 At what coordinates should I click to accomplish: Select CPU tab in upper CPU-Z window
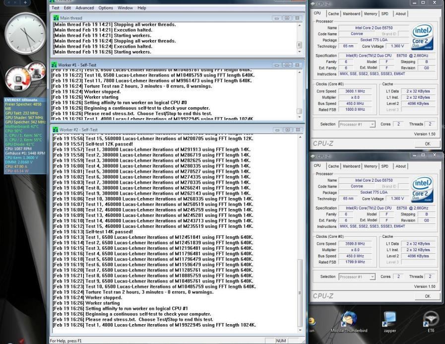pyautogui.click(x=318, y=13)
